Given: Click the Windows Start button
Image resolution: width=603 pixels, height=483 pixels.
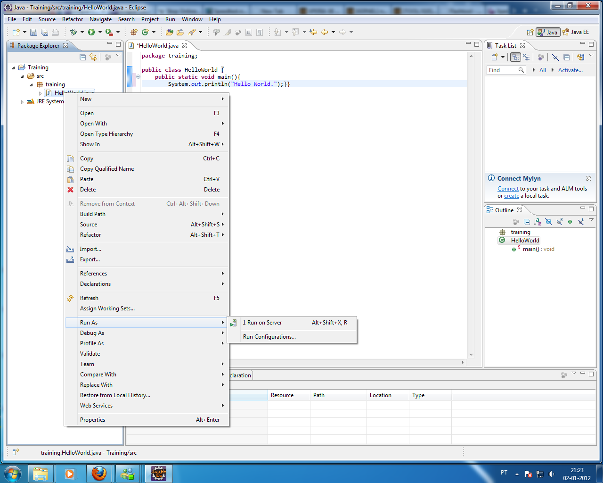Looking at the screenshot, I should (x=13, y=473).
